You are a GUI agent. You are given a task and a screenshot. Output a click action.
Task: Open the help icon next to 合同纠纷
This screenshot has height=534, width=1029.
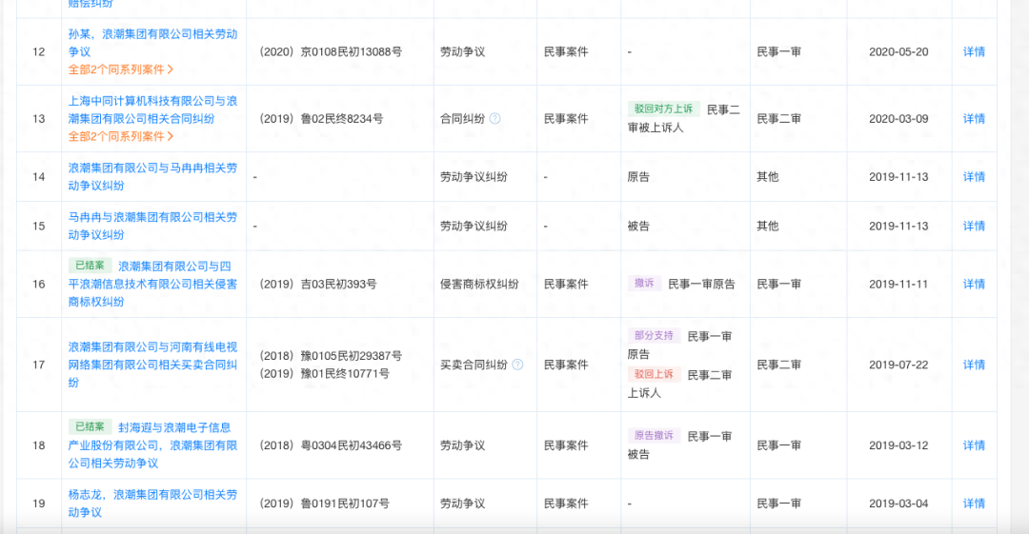click(495, 119)
